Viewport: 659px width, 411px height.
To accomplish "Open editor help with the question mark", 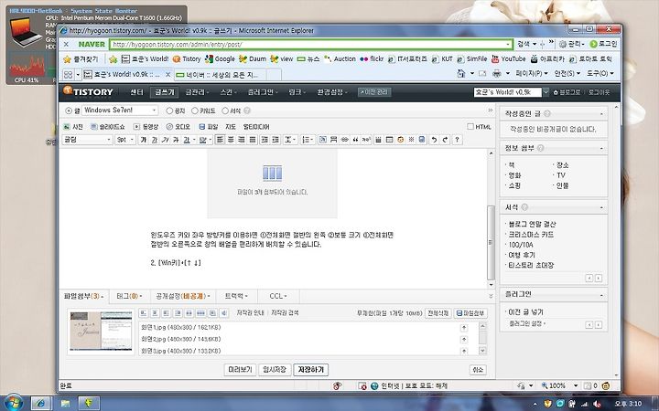I will [457, 140].
